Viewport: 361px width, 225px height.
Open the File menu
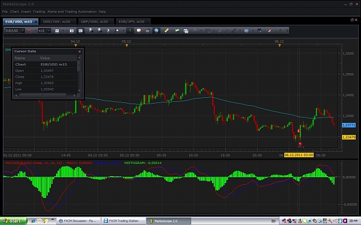(x=5, y=12)
